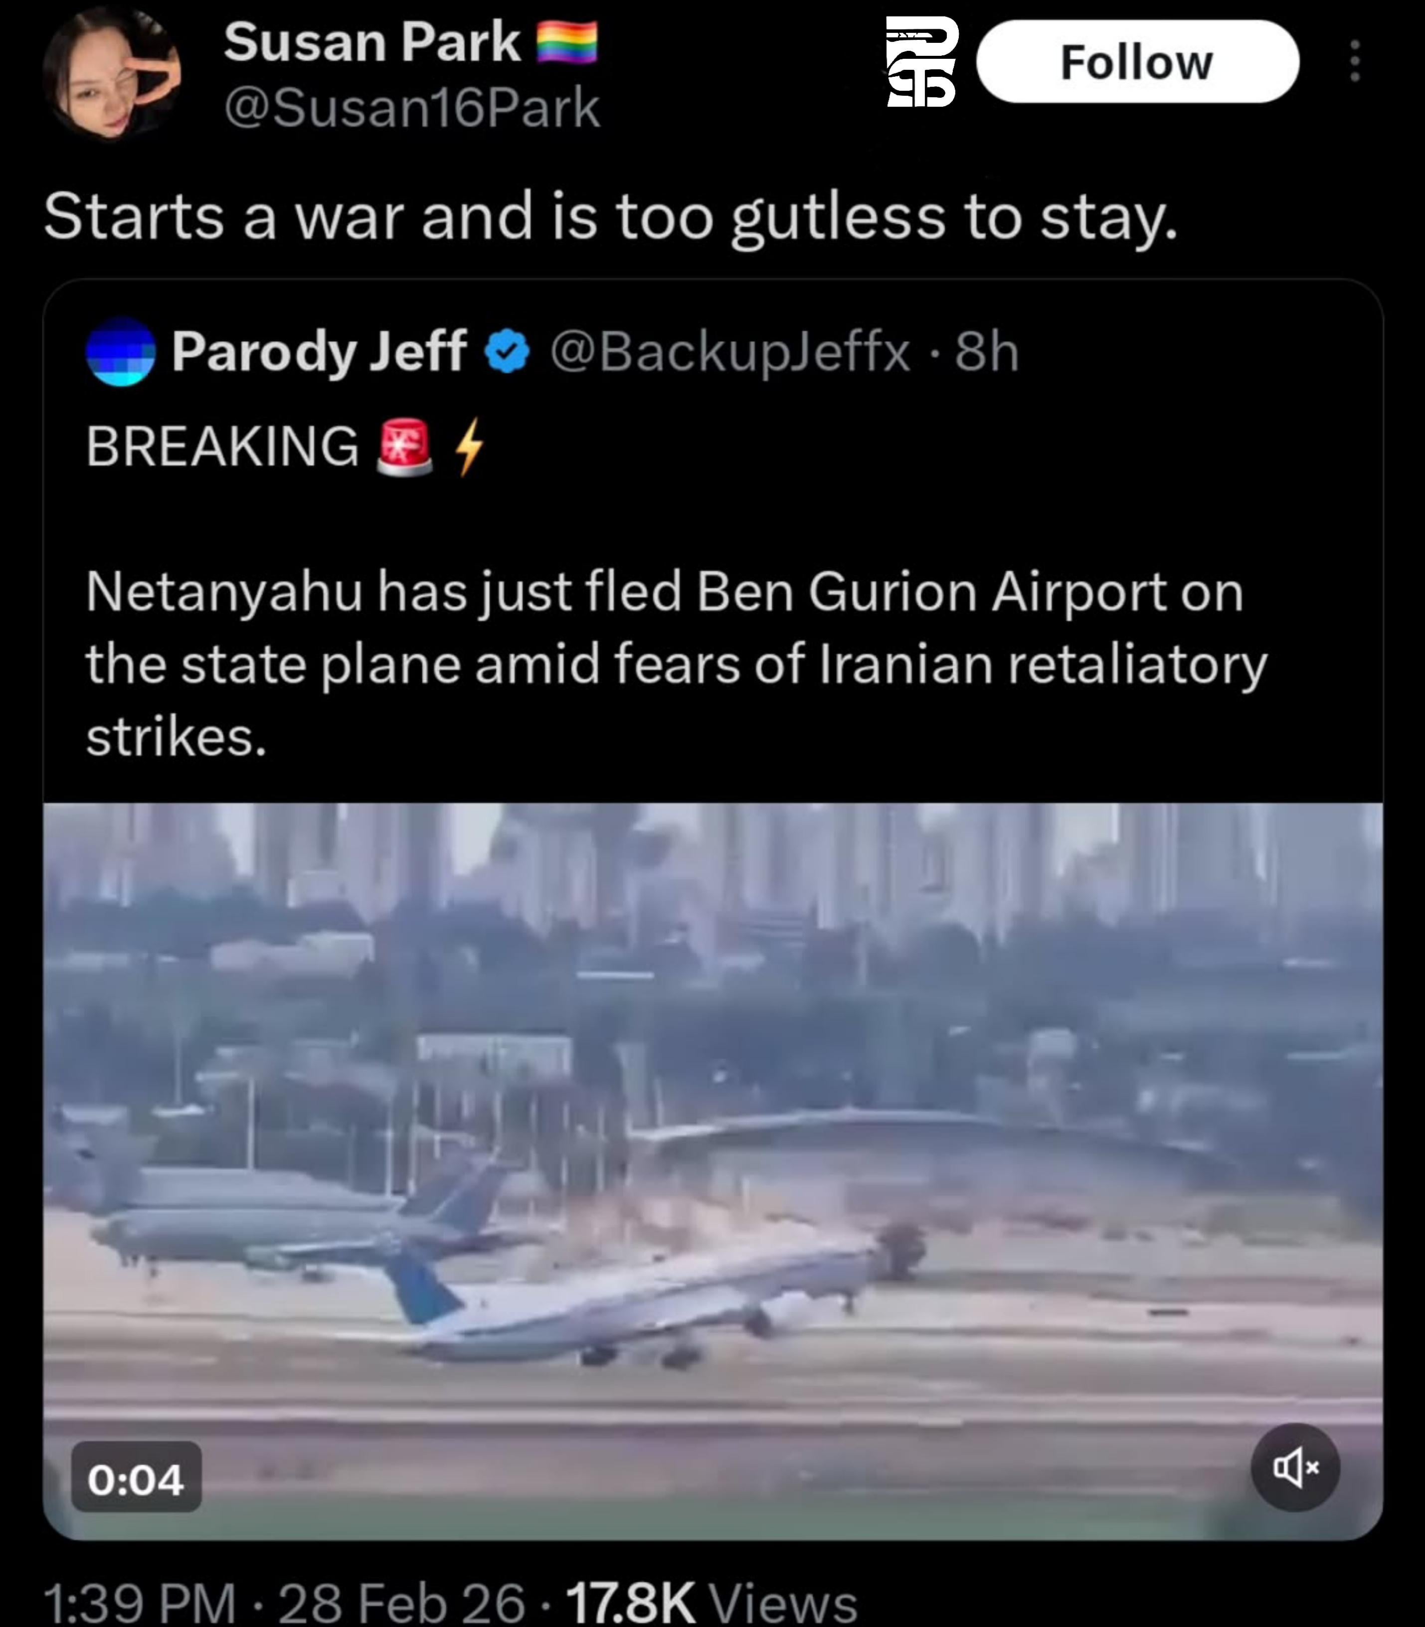Viewport: 1425px width, 1627px height.
Task: Open Parody Jeff's blue profile avatar
Action: click(120, 351)
